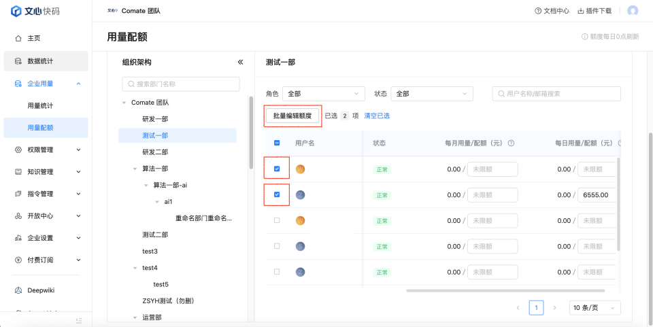The image size is (653, 327).
Task: Click the 主页 home icon
Action: point(18,38)
